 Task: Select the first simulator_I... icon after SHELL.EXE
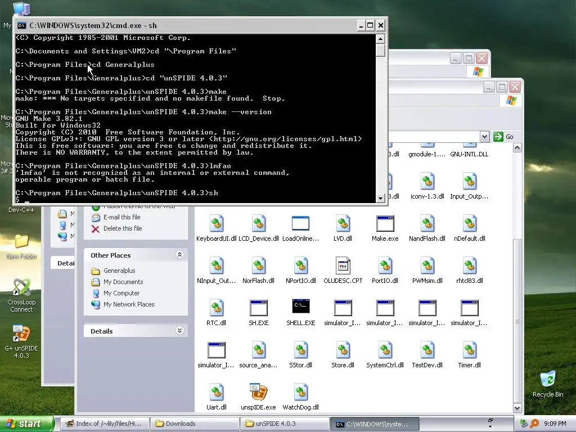coord(343,308)
